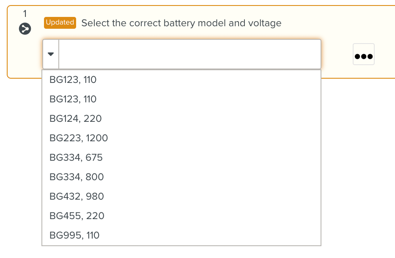
Task: Select the BG124, 220 option
Action: point(76,118)
